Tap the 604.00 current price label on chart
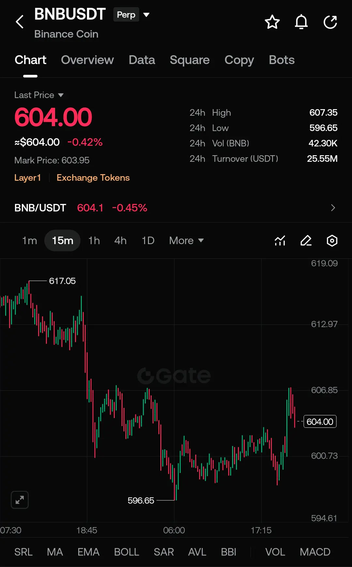The width and height of the screenshot is (352, 567). [x=320, y=422]
